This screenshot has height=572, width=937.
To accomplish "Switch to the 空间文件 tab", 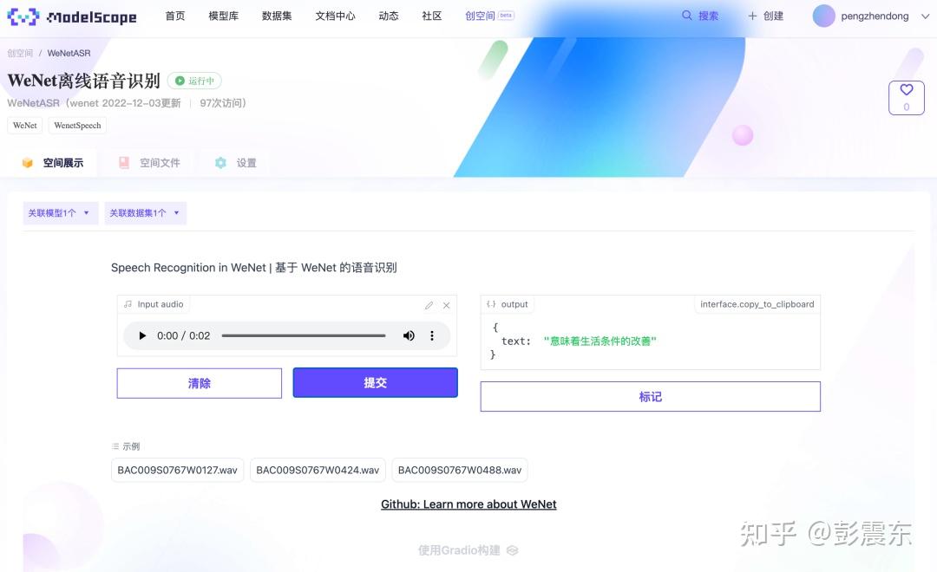I will coord(149,162).
